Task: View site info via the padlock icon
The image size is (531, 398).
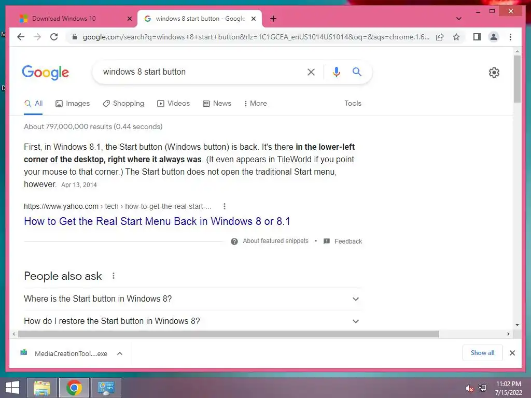Action: [x=75, y=37]
